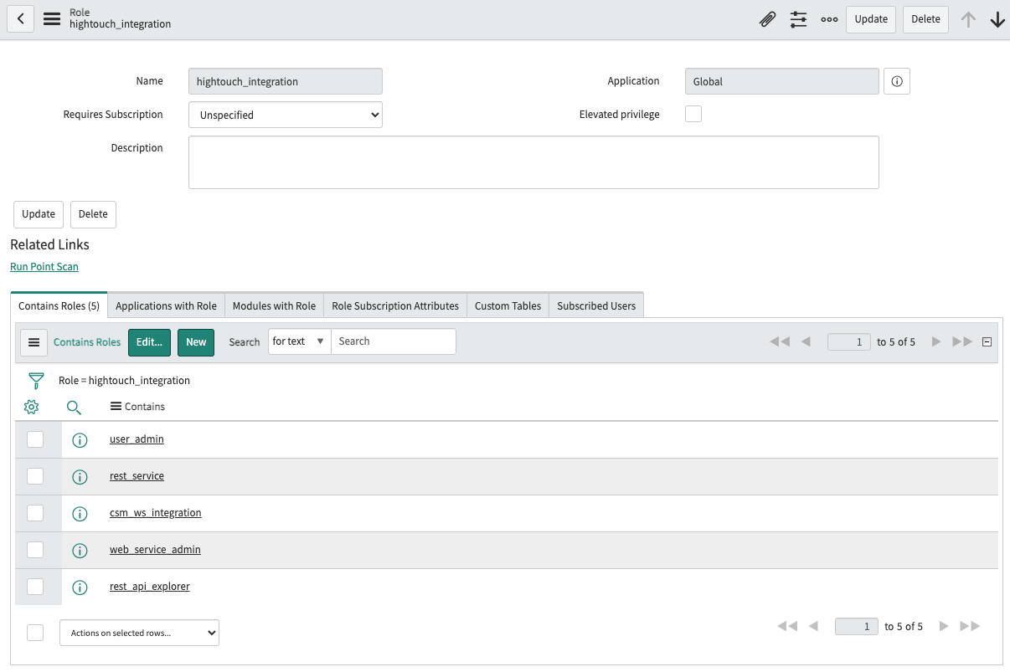1010x672 pixels.
Task: Click into the Description text area
Action: [x=533, y=162]
